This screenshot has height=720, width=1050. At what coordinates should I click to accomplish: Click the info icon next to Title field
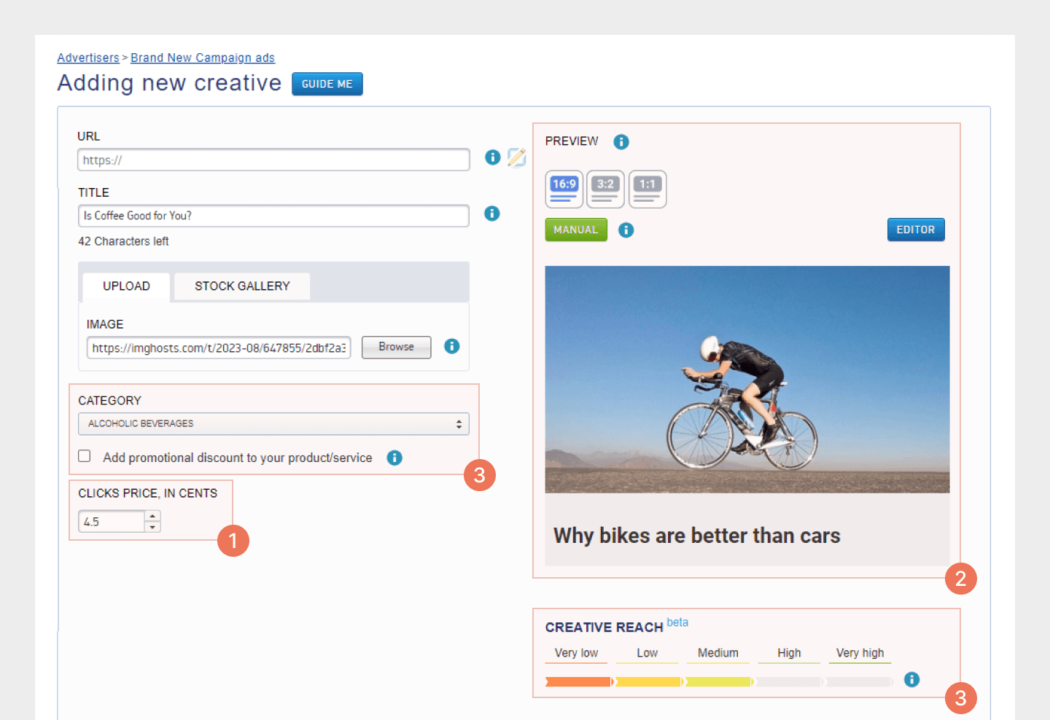[x=492, y=214]
